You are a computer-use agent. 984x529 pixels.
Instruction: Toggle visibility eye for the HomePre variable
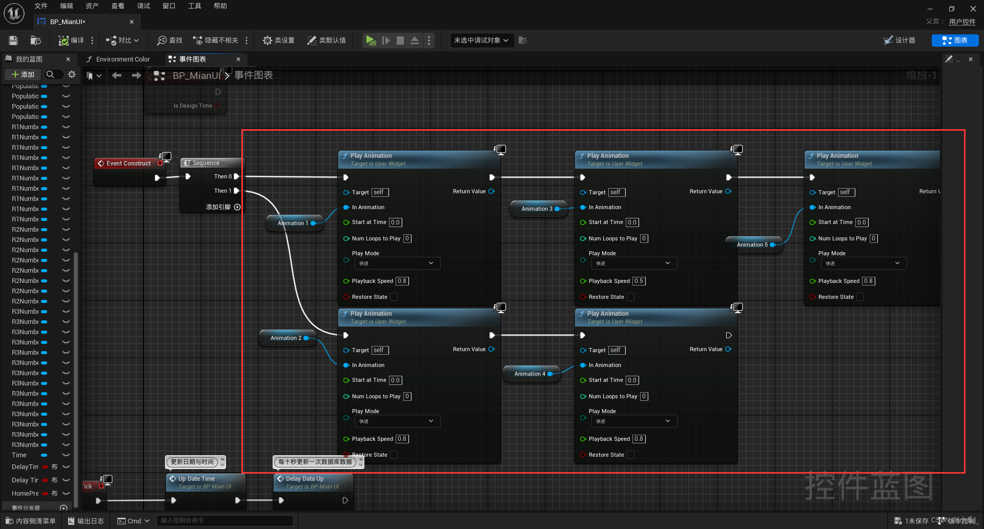click(x=66, y=494)
